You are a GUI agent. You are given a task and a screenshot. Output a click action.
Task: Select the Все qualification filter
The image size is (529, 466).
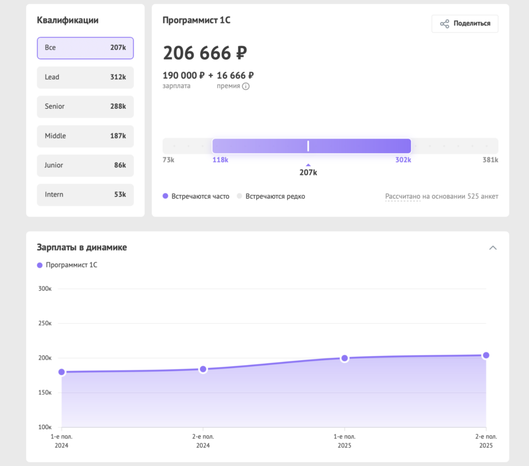[x=85, y=48]
